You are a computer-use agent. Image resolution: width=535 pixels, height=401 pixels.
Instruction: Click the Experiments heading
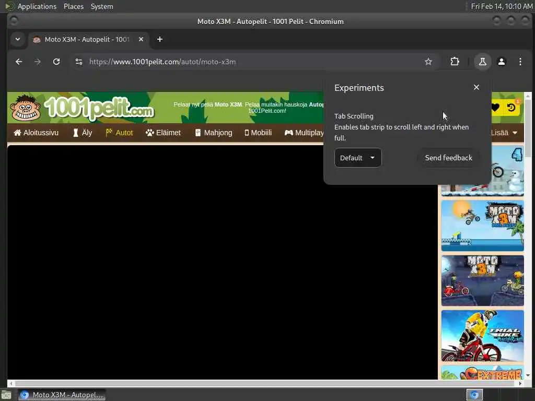tap(359, 88)
